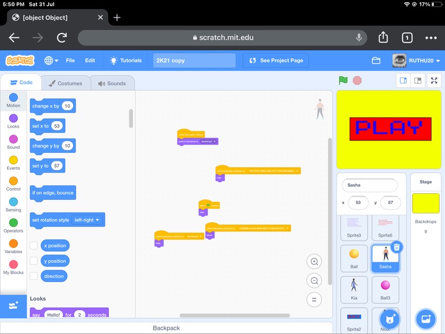
Task: Open the My Stuff folder icon
Action: tap(376, 61)
